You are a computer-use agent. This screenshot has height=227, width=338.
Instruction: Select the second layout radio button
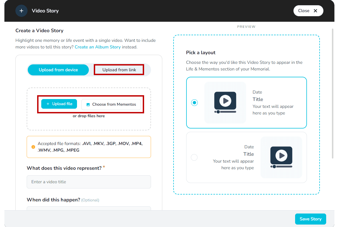[x=194, y=157]
